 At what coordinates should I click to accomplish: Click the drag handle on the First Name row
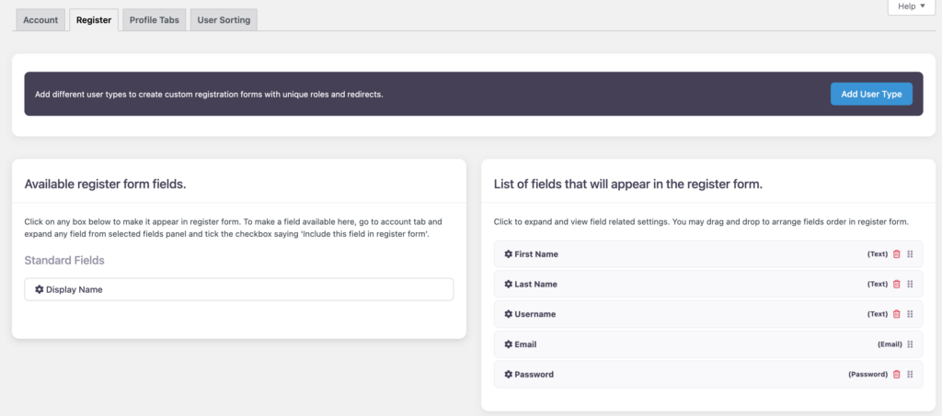coord(910,254)
